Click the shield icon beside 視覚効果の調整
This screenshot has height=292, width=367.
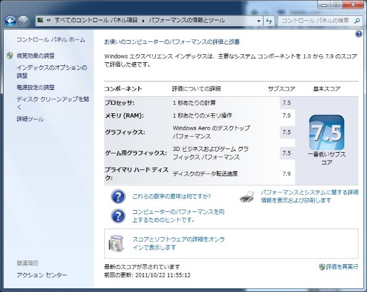(10, 55)
